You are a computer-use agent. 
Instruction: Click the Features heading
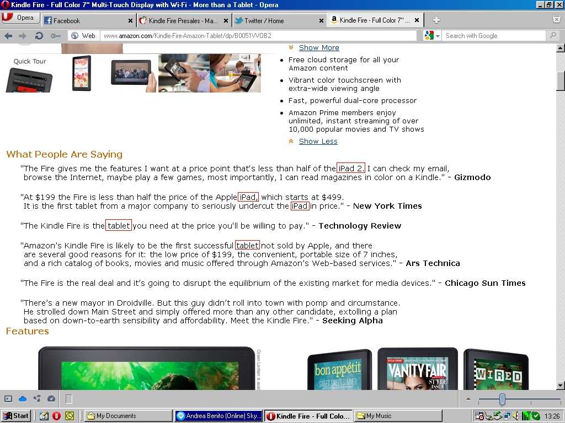coord(28,331)
